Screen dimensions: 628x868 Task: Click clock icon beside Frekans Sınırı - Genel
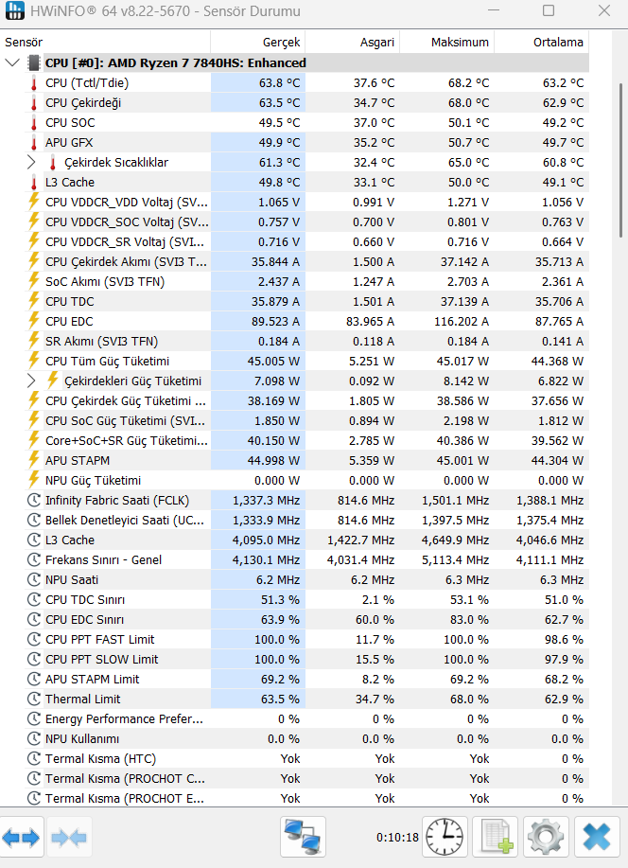[x=34, y=560]
